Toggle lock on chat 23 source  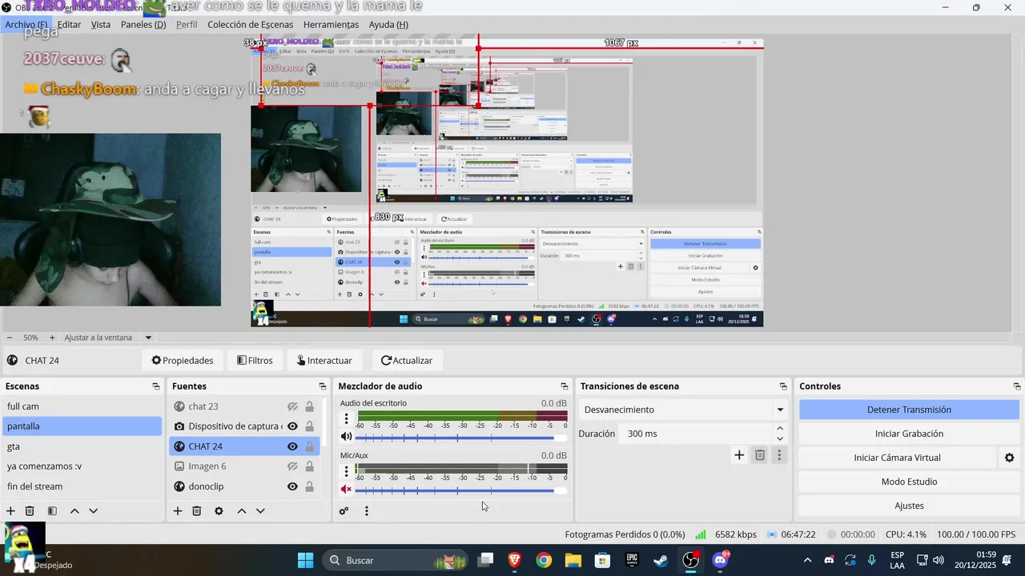click(309, 406)
